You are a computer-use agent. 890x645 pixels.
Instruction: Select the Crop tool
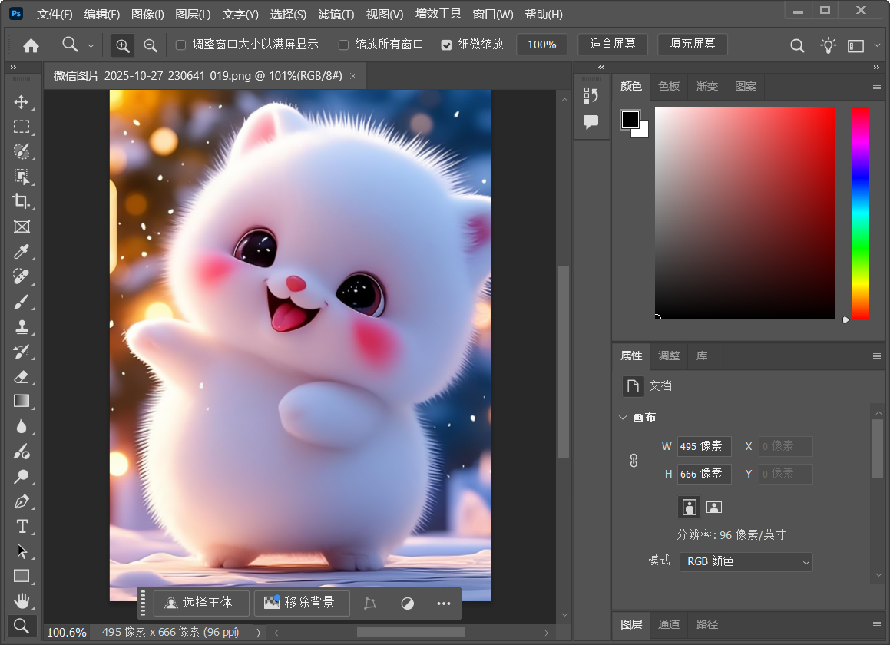coord(22,201)
